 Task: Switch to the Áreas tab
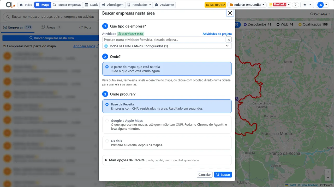click(51, 27)
